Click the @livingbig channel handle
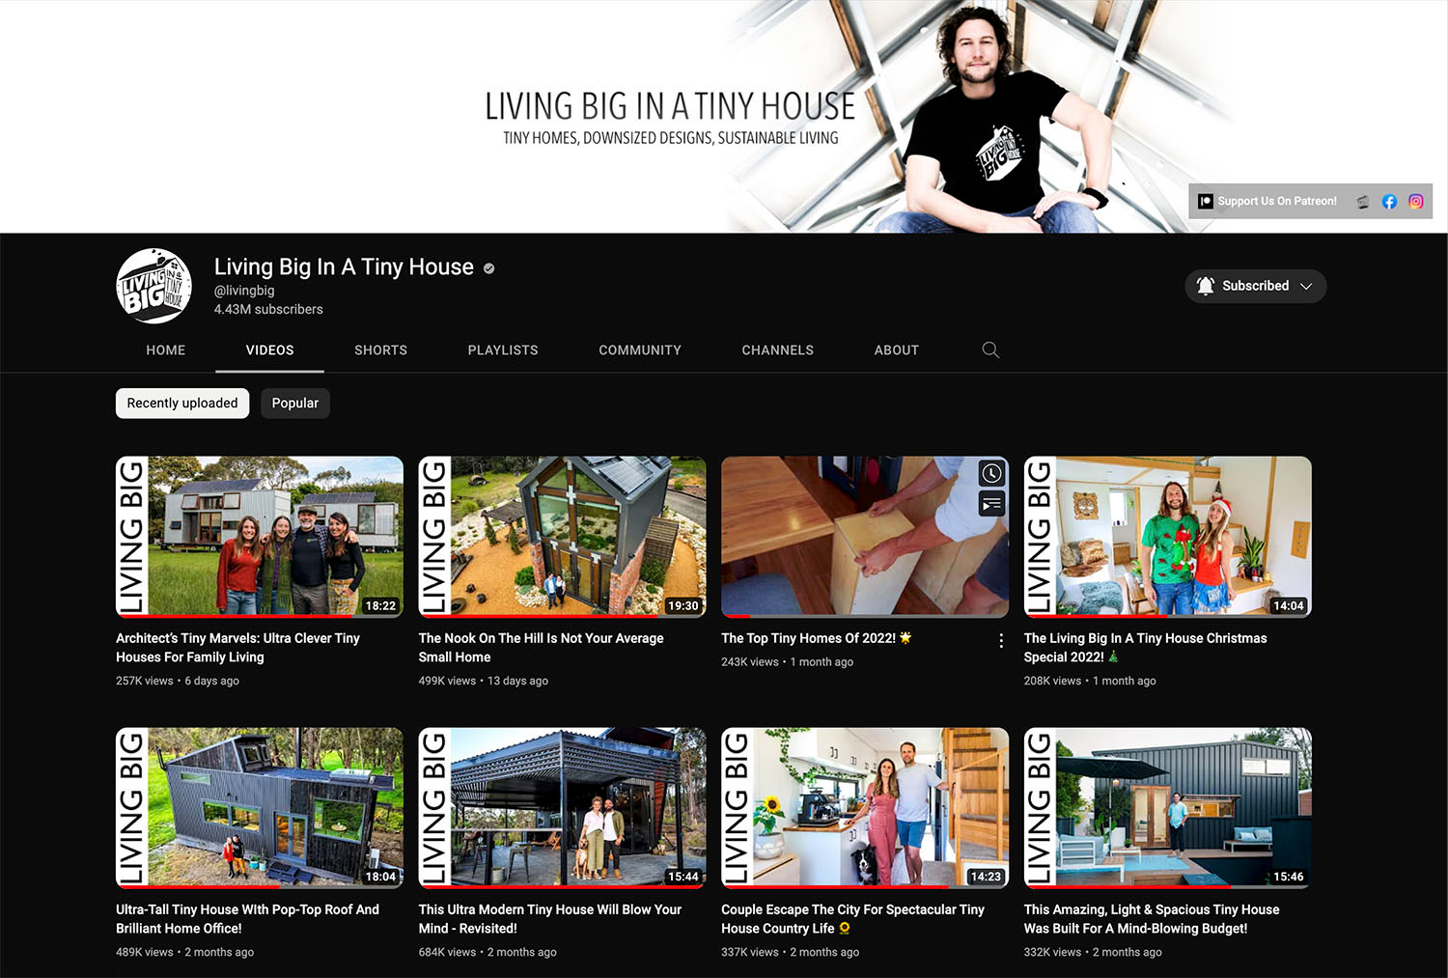The height and width of the screenshot is (978, 1448). pos(244,291)
